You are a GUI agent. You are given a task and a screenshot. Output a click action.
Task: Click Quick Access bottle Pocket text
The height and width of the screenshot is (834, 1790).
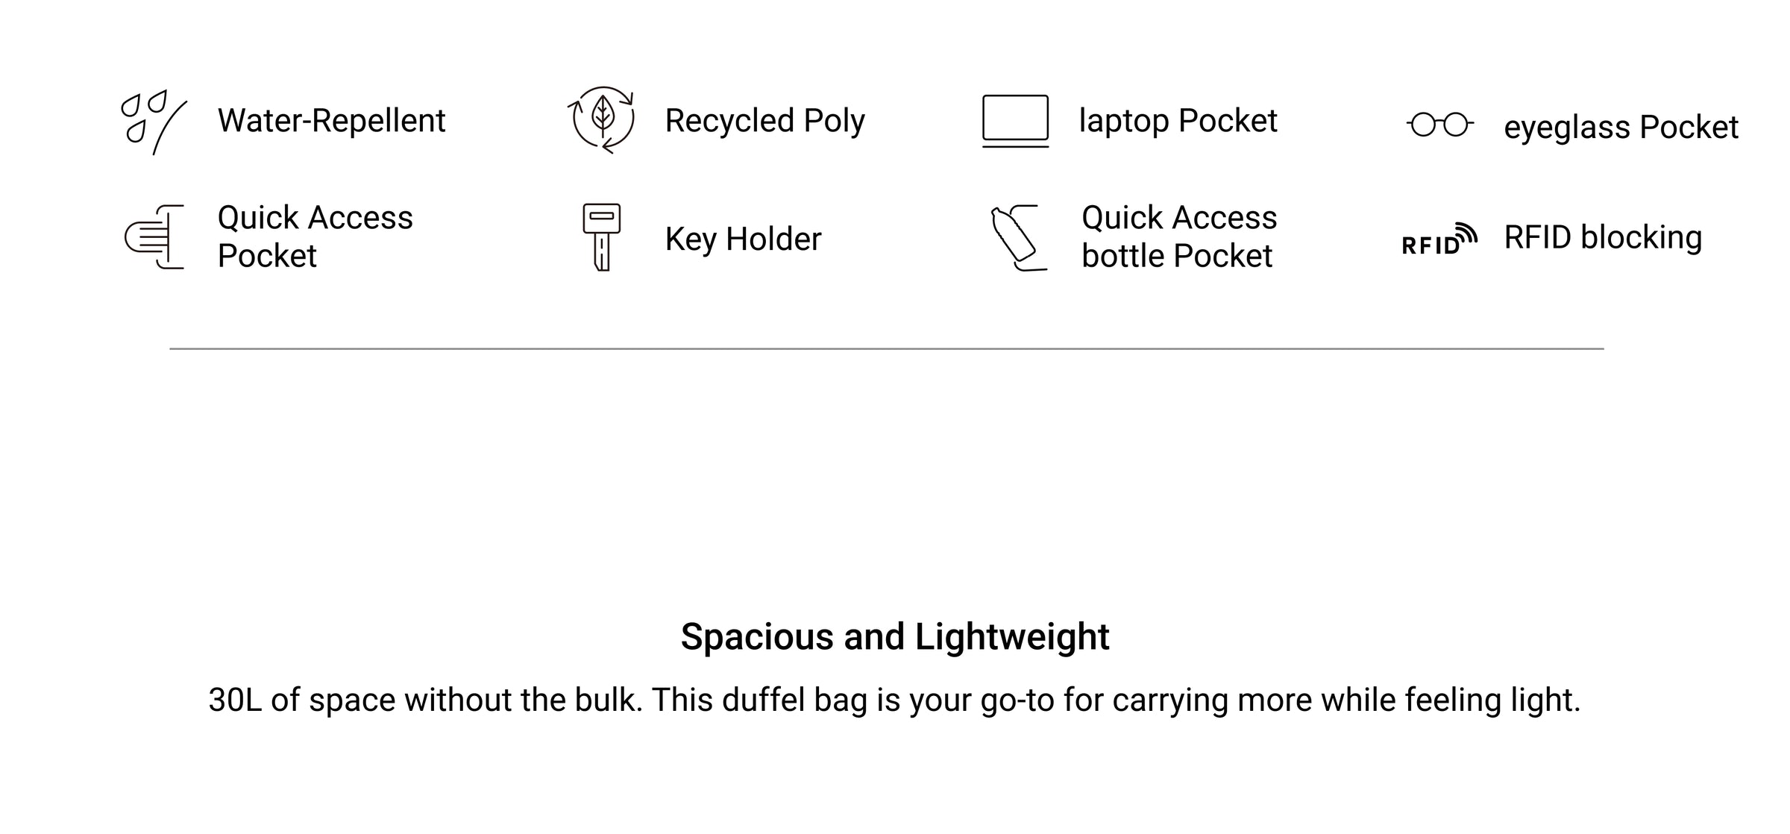pos(1179,236)
